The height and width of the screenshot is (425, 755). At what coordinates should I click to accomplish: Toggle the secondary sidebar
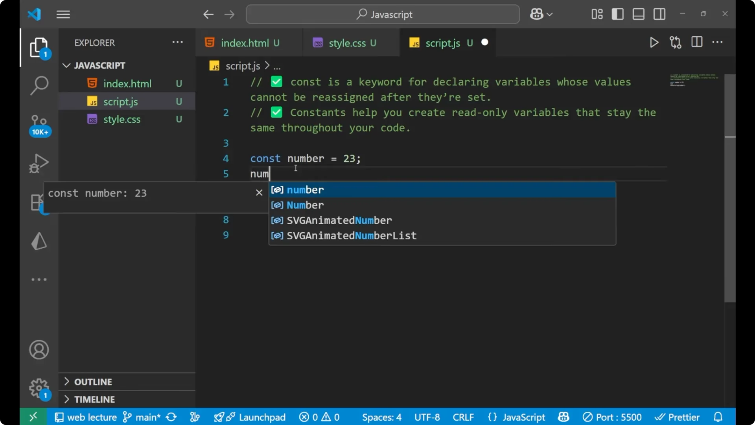point(659,14)
